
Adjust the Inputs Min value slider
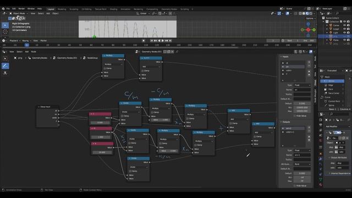[x=302, y=108]
